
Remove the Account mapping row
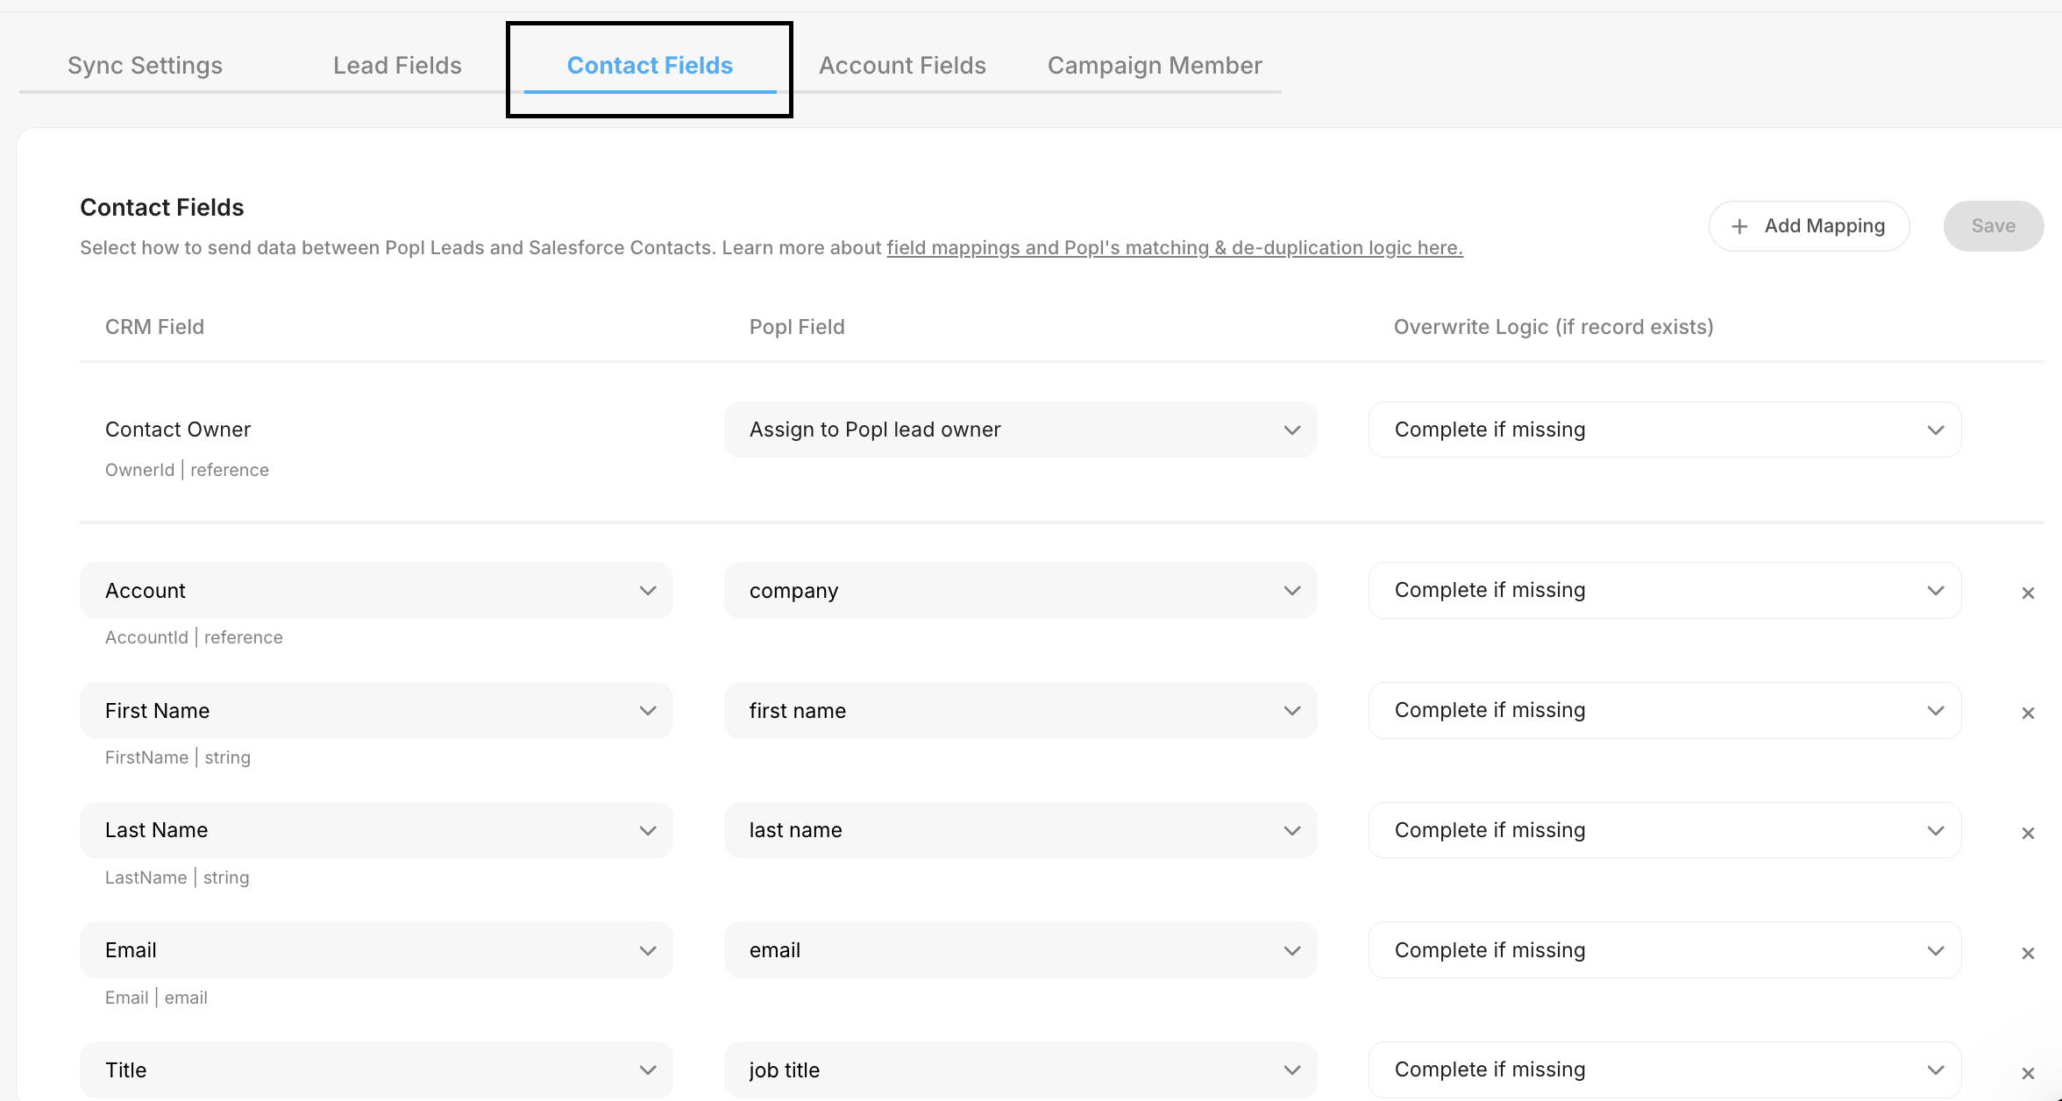pyautogui.click(x=2028, y=593)
